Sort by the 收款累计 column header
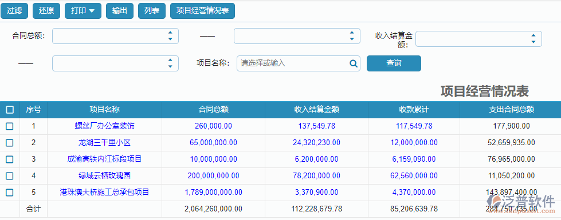The width and height of the screenshot is (561, 220). (414, 110)
